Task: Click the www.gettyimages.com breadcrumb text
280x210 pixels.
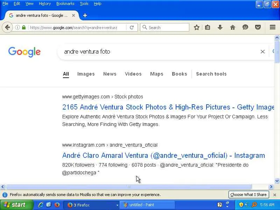Action: coord(86,97)
